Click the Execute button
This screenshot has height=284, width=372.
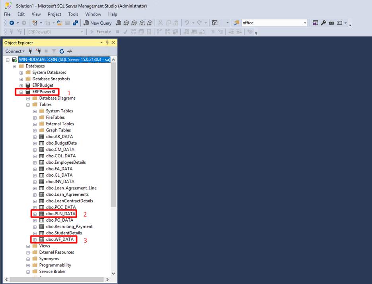pos(101,32)
